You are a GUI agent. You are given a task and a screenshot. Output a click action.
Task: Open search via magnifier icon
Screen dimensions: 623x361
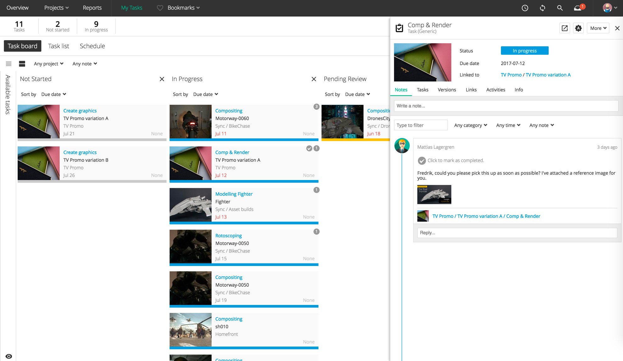click(560, 8)
